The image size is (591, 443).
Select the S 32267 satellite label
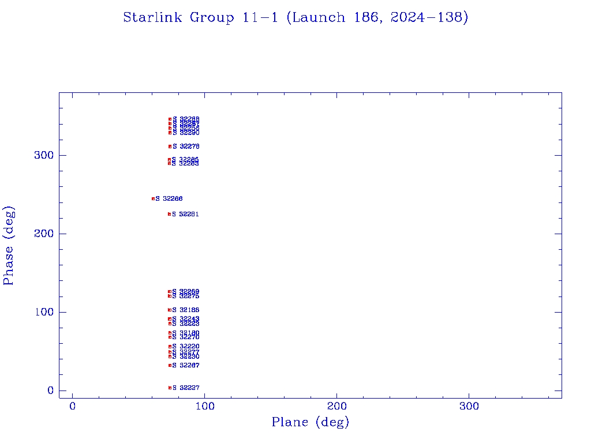(x=186, y=365)
